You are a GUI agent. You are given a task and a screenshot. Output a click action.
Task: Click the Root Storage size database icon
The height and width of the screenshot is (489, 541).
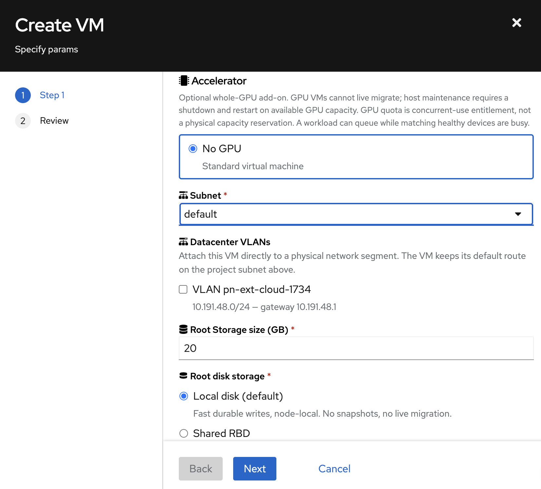[x=183, y=330]
